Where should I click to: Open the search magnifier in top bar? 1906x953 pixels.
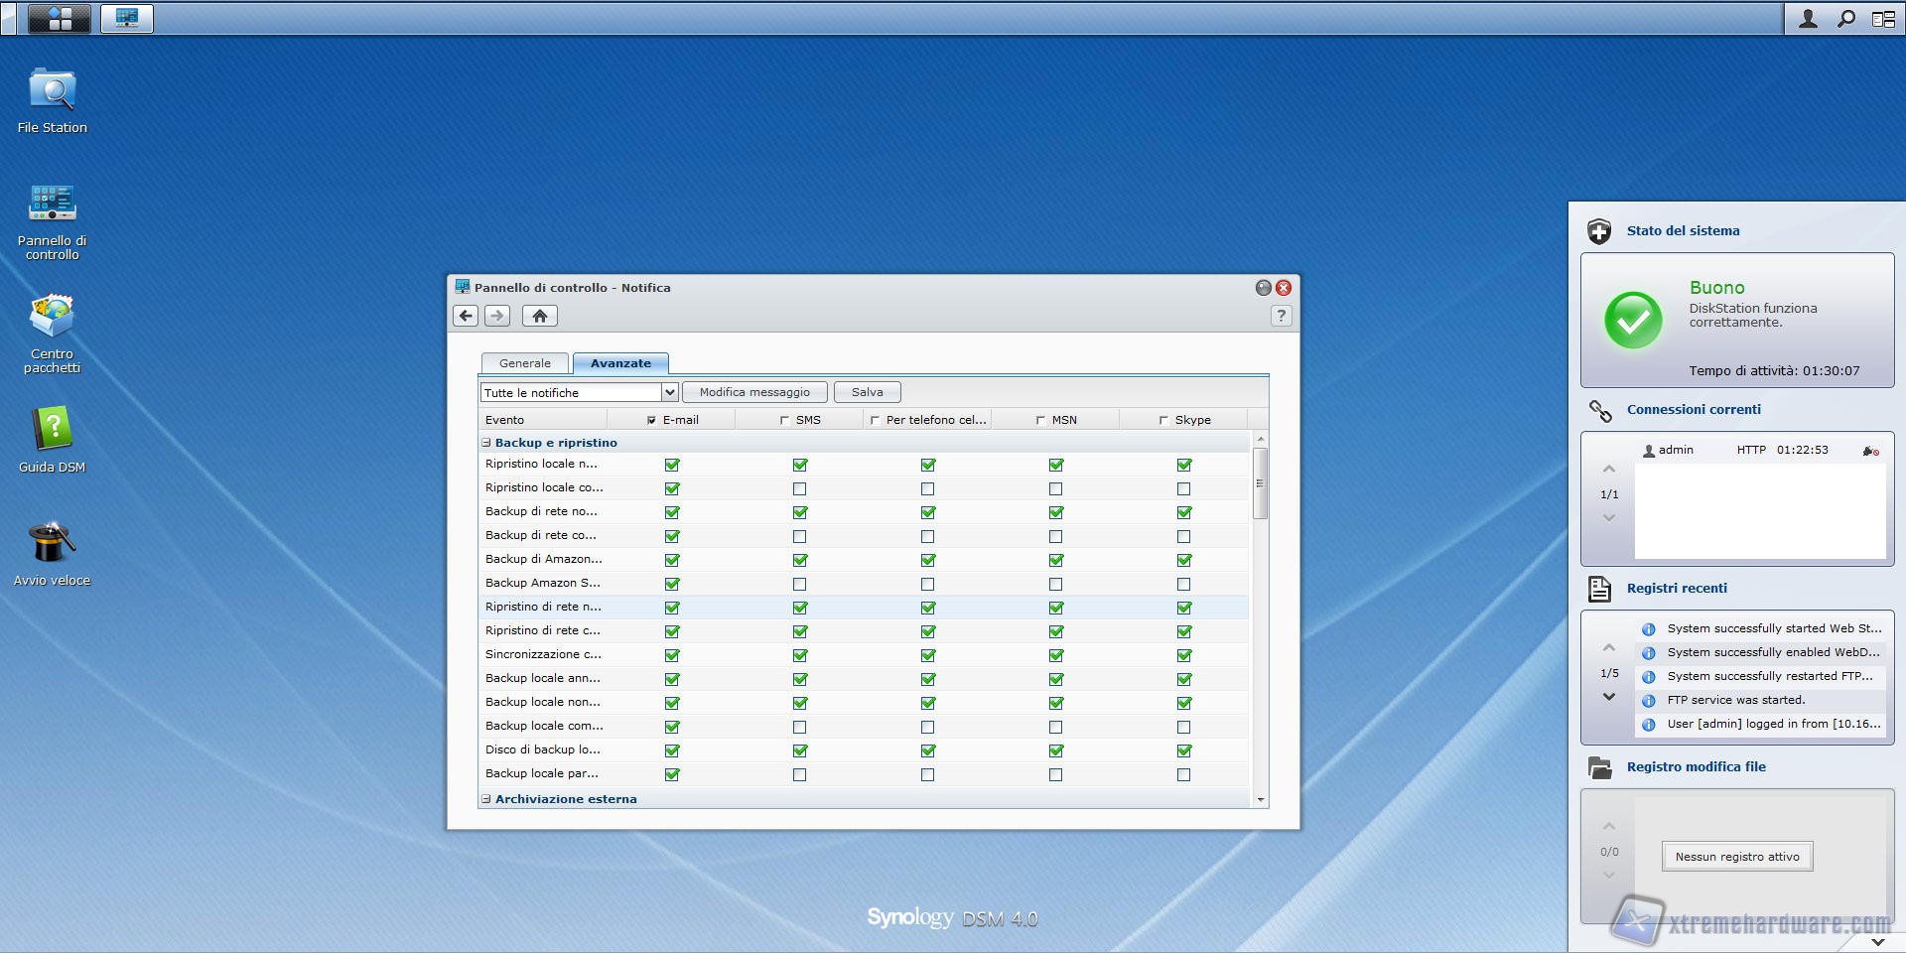[x=1845, y=19]
